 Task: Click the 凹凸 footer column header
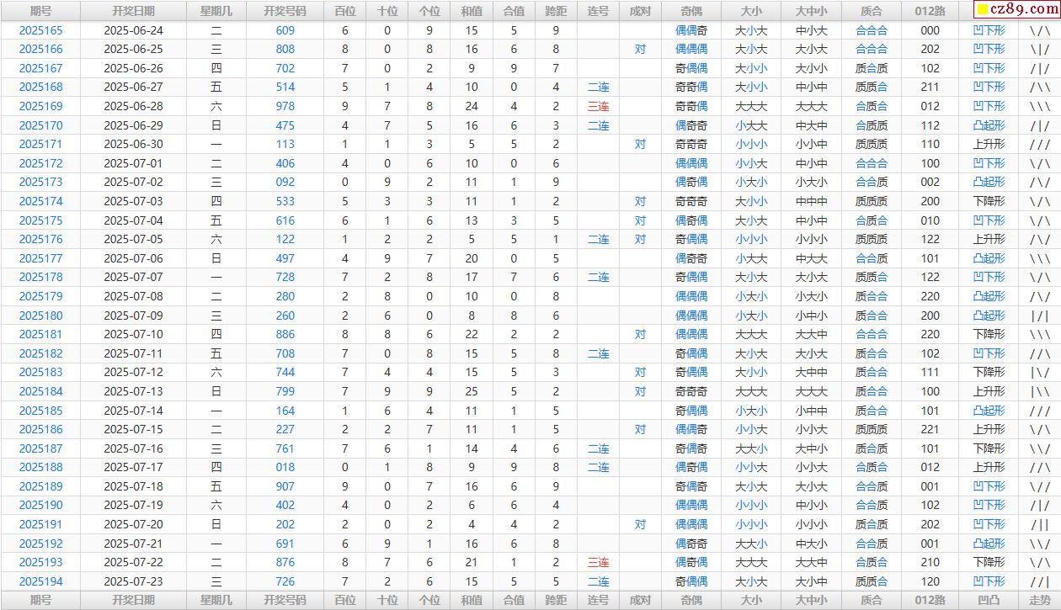click(989, 600)
